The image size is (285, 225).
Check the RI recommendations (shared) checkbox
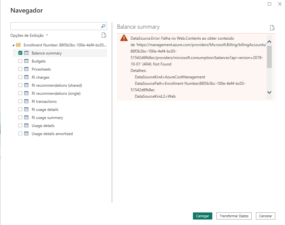(x=20, y=85)
